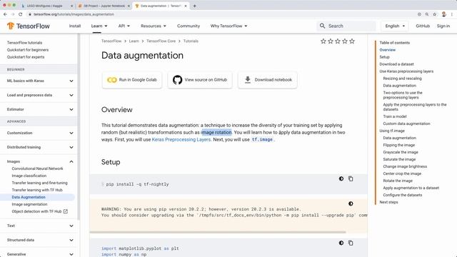
Task: Open browser zoom magnifier icon
Action: click(427, 14)
